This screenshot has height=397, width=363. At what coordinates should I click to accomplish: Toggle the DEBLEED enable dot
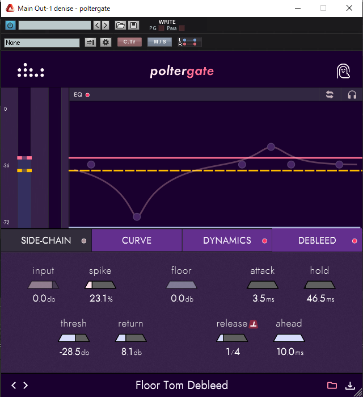coord(354,241)
